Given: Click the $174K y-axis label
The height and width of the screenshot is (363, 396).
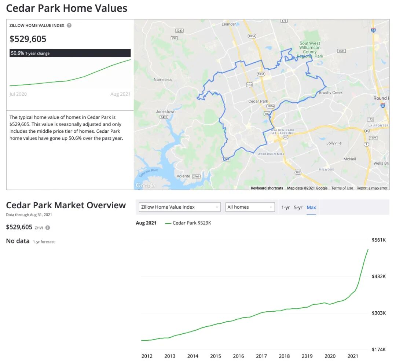Looking at the screenshot, I should (378, 349).
